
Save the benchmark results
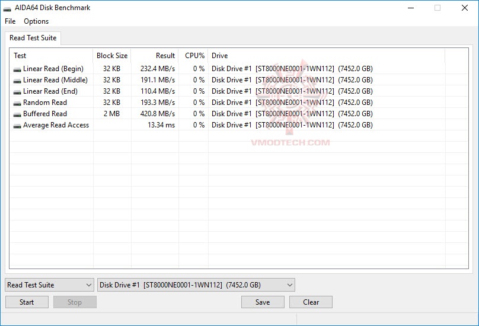pos(263,302)
